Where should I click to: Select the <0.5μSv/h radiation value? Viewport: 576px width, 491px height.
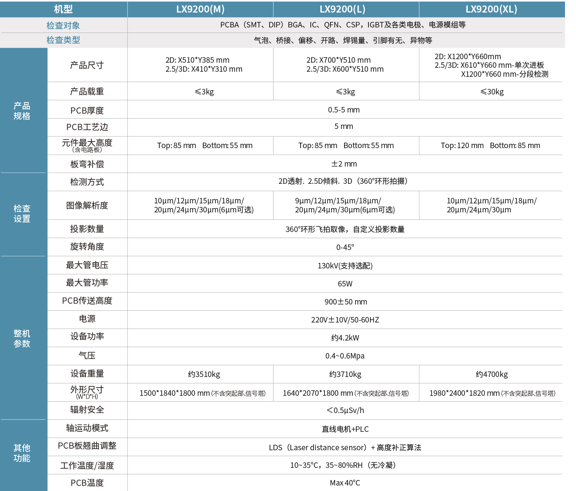click(345, 410)
